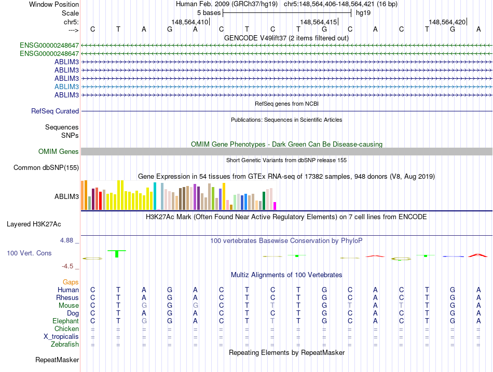Click the PhyloP upper limit value '4.88'
493x372 pixels.
click(x=66, y=240)
